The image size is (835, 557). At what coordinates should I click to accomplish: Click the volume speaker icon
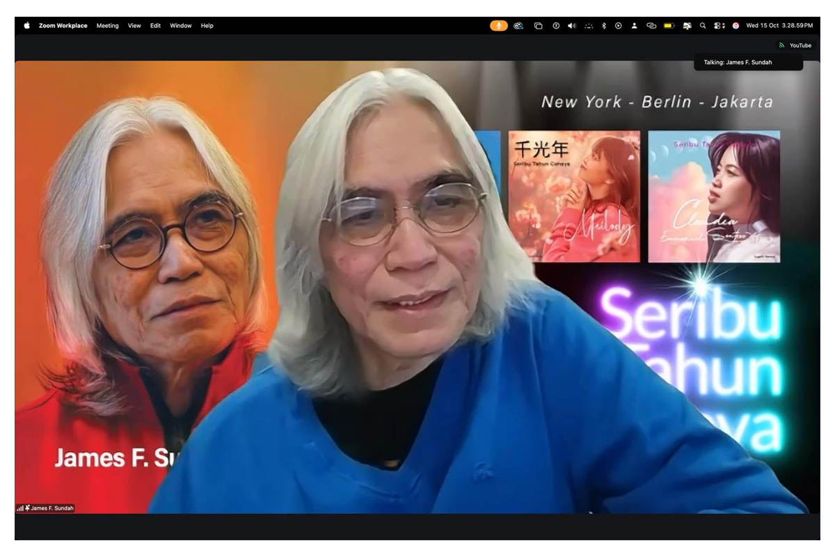pos(571,26)
